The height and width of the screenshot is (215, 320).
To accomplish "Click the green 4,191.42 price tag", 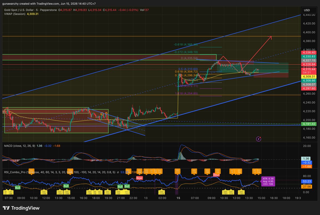I will [x=308, y=124].
